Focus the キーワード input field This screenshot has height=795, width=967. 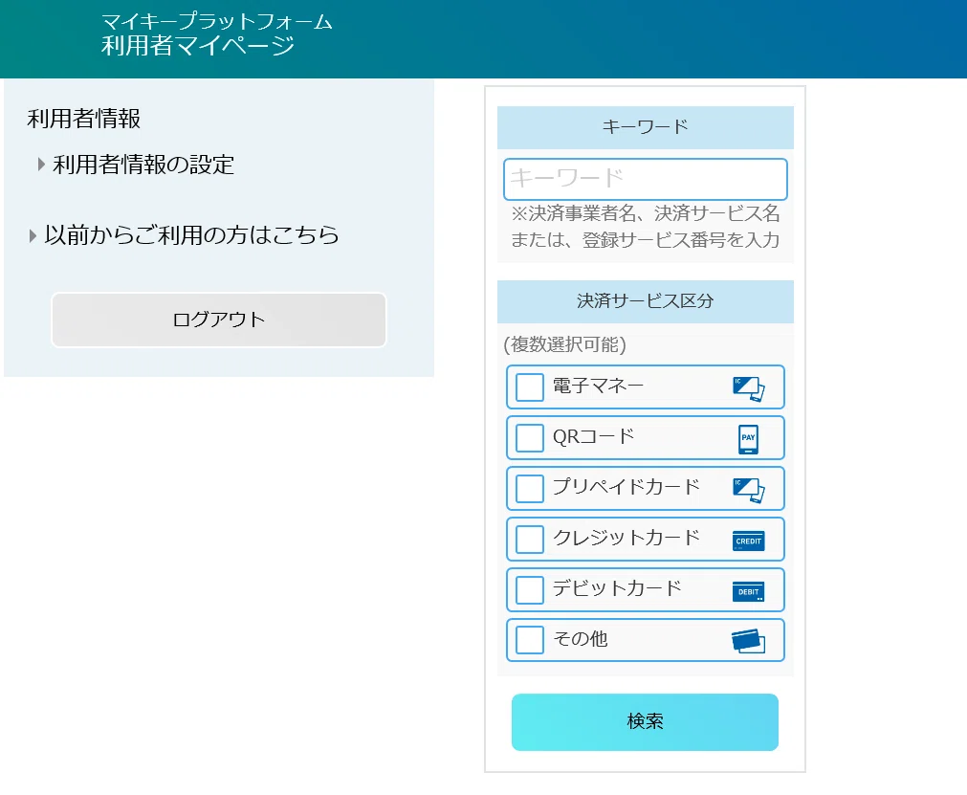click(645, 179)
